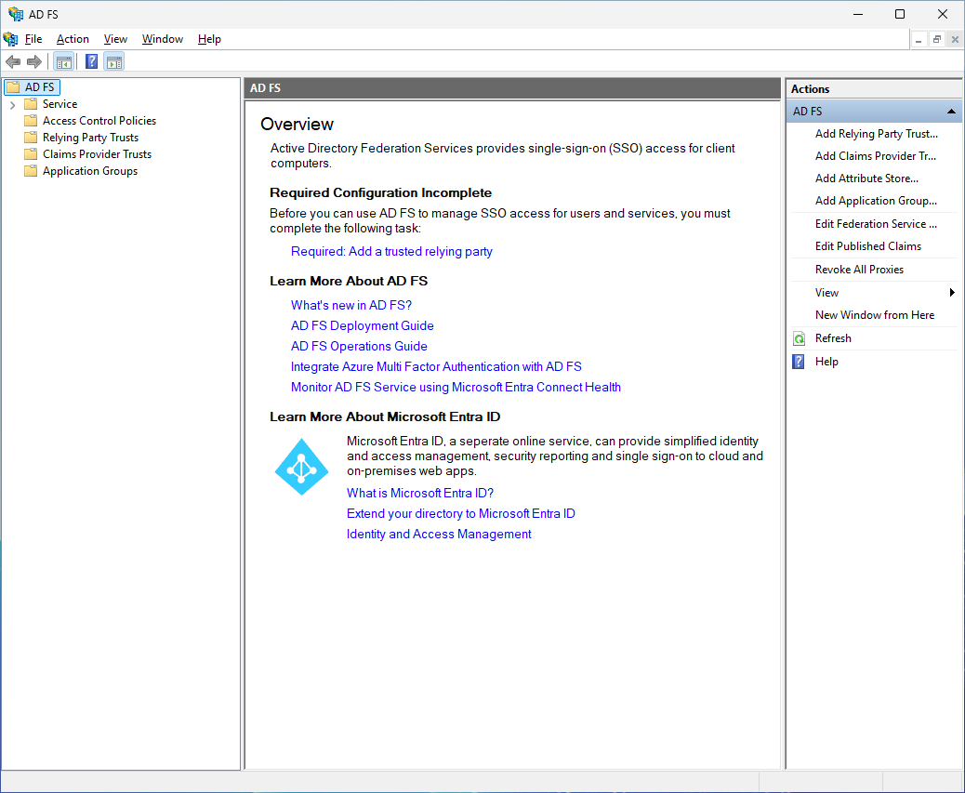
Task: Open the Window menu
Action: point(163,39)
